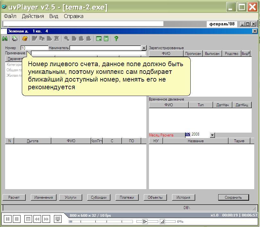Open the Субсидии button
This screenshot has height=227, width=260.
pyautogui.click(x=99, y=197)
